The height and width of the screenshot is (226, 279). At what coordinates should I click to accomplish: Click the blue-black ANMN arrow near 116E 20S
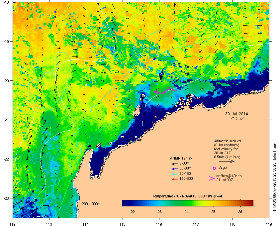point(161,74)
